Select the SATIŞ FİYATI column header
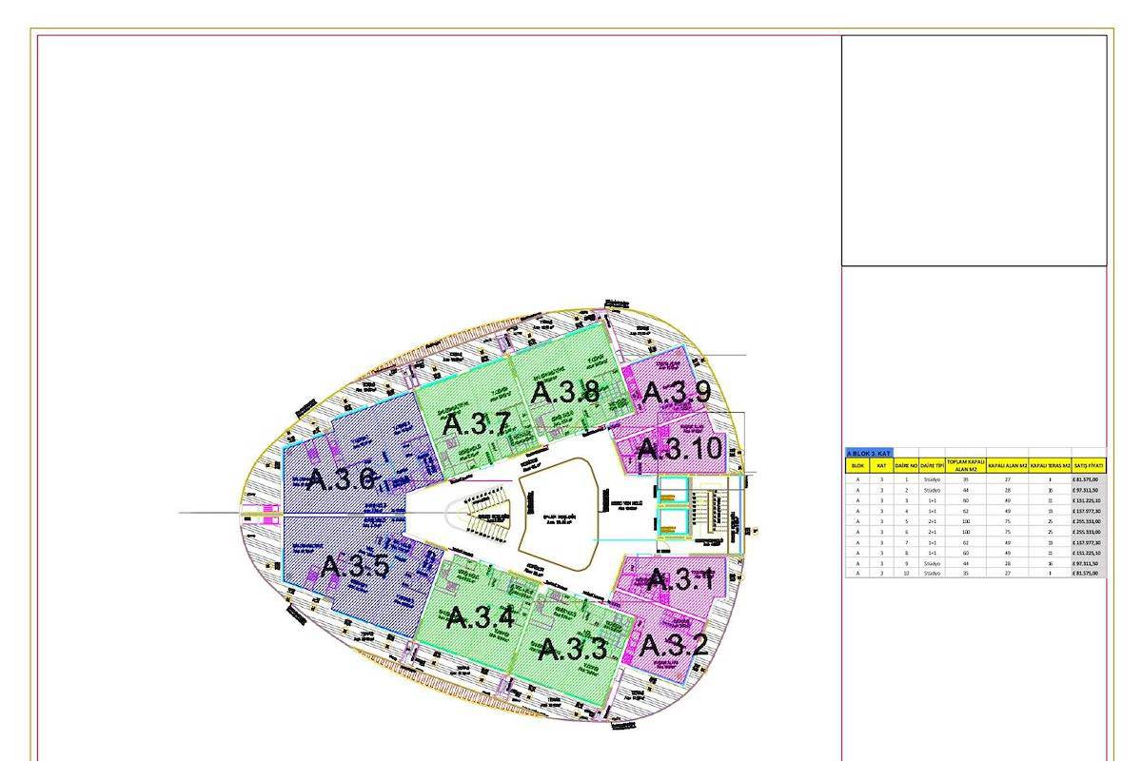Viewport: 1142px width, 761px height. click(1089, 466)
